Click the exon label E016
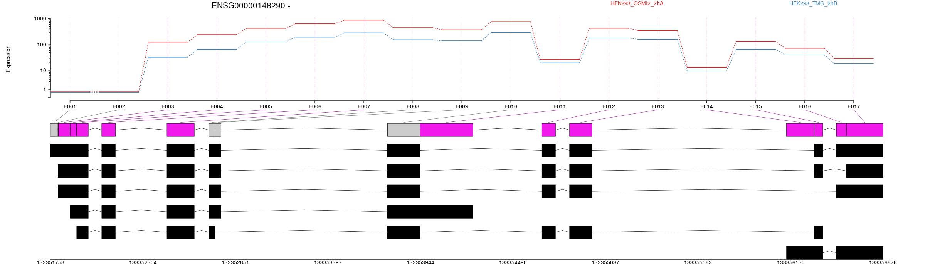The width and height of the screenshot is (925, 269). pos(805,106)
